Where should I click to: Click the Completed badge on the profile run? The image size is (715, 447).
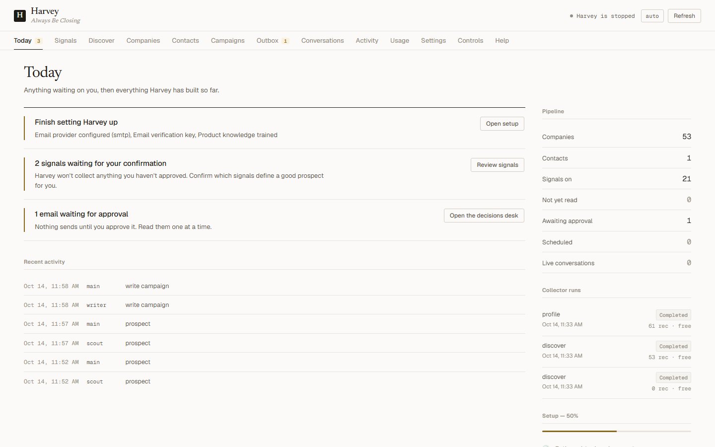pyautogui.click(x=673, y=315)
